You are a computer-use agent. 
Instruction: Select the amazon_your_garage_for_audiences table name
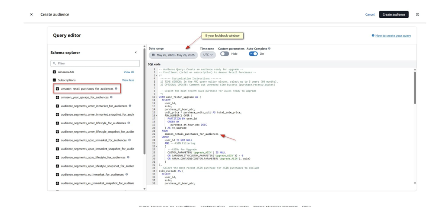point(85,97)
